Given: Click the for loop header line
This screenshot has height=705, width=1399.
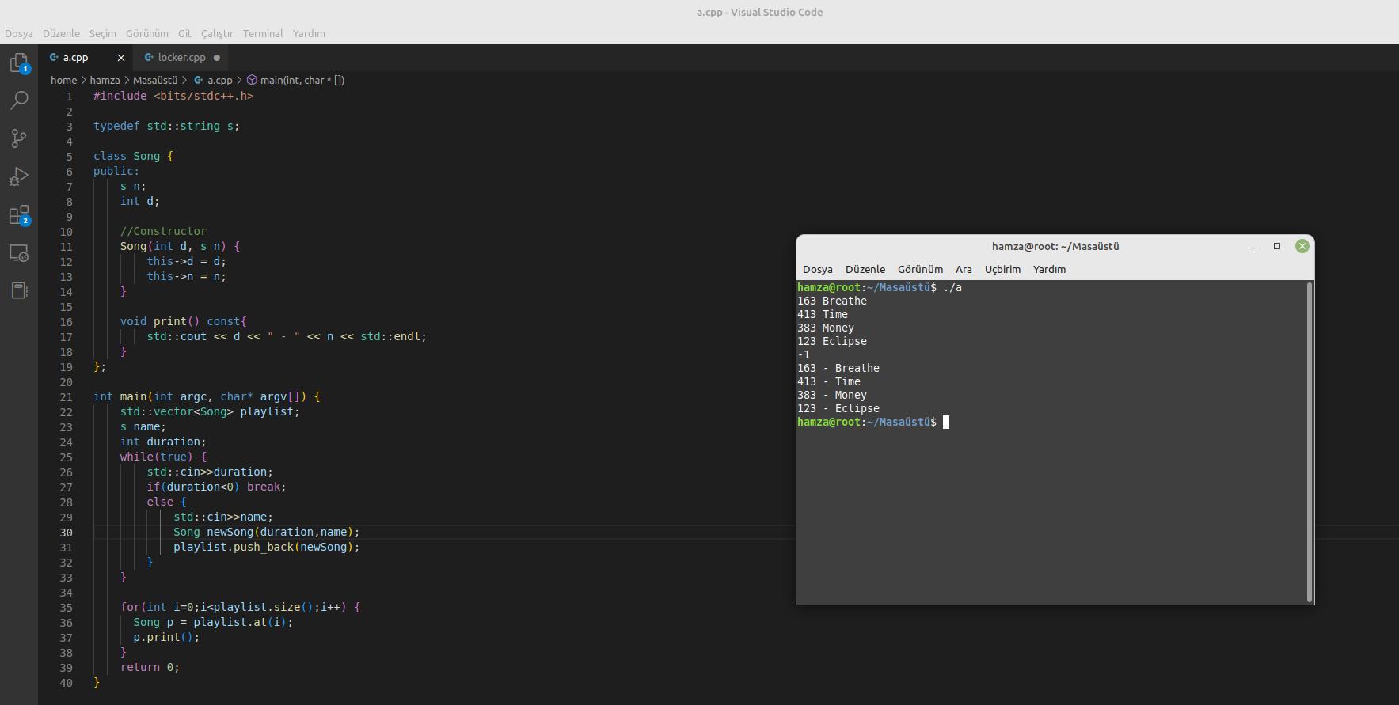Looking at the screenshot, I should pyautogui.click(x=240, y=607).
